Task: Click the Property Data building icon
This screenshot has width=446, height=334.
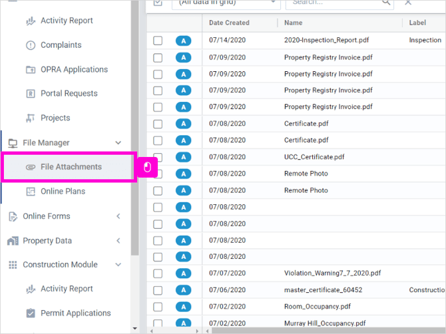Action: pyautogui.click(x=13, y=241)
